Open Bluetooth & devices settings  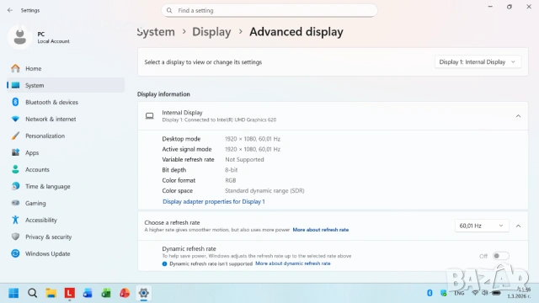pos(66,102)
